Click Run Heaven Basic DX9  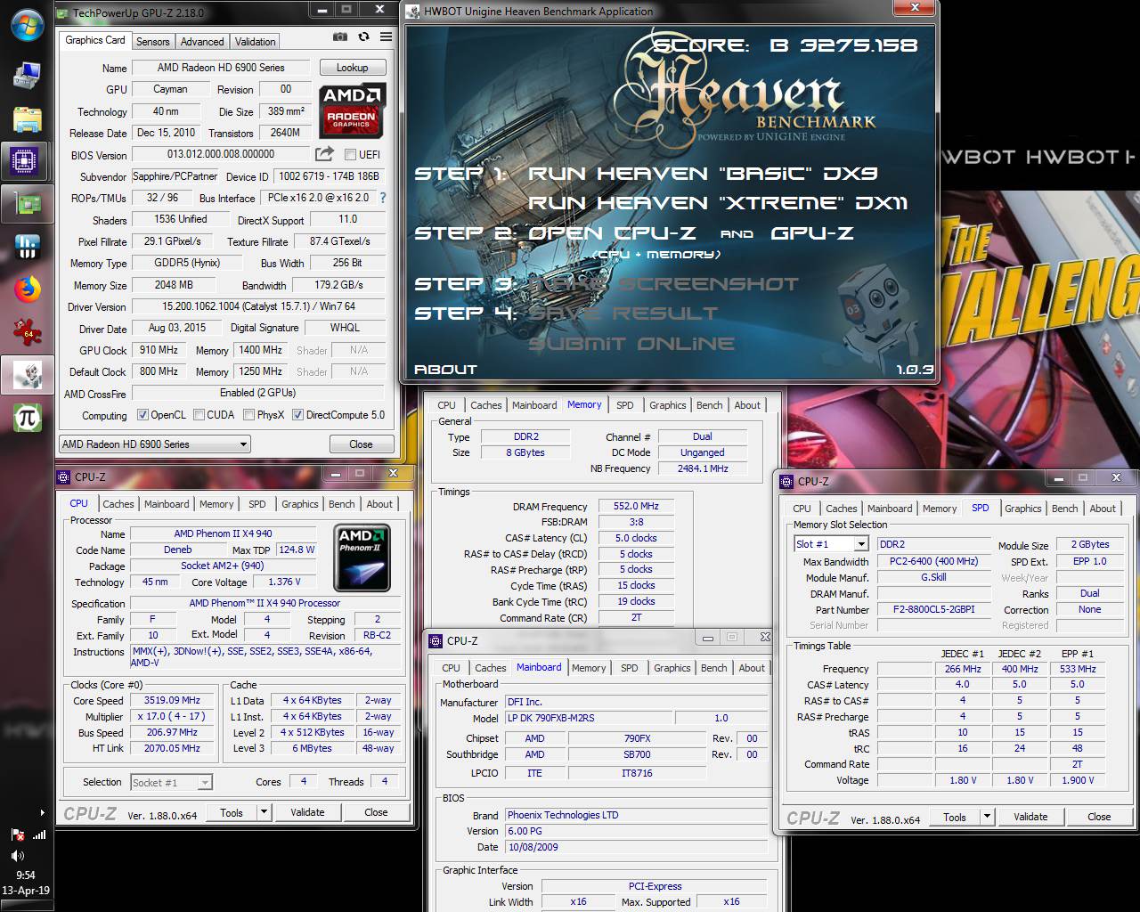point(703,174)
